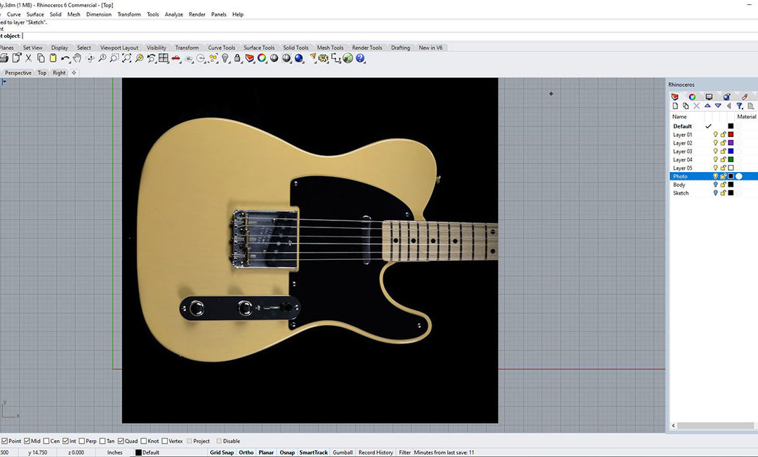
Task: Click the Zoom Extents icon
Action: point(126,58)
